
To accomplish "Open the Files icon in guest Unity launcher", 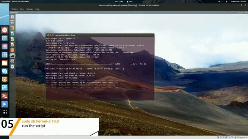I will point(12,22).
